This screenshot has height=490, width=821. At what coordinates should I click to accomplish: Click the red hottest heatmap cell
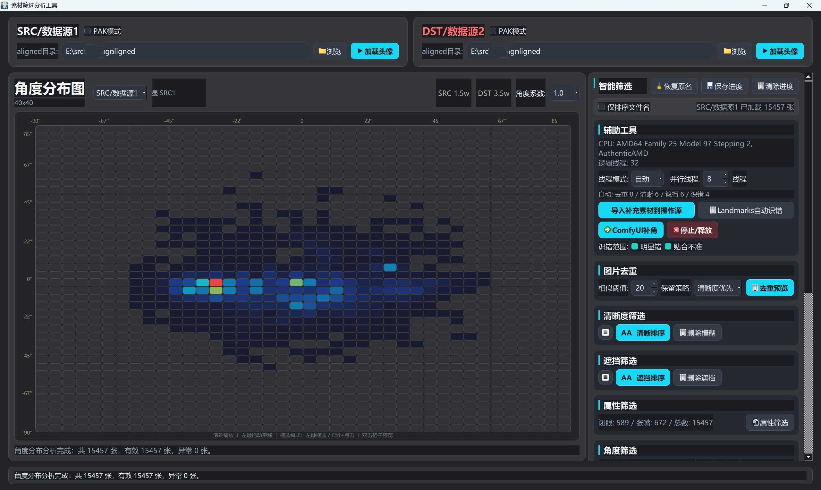tap(216, 283)
